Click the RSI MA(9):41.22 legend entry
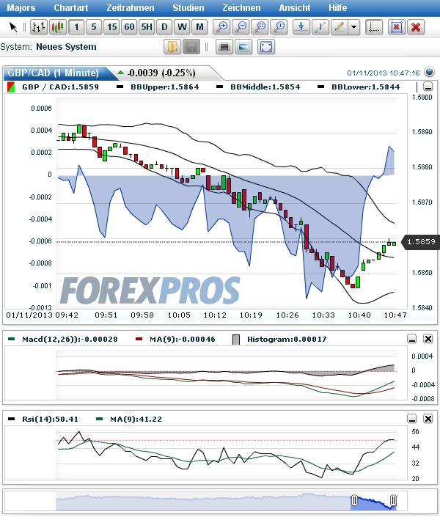Screen dimensions: 440x520 tap(128, 420)
